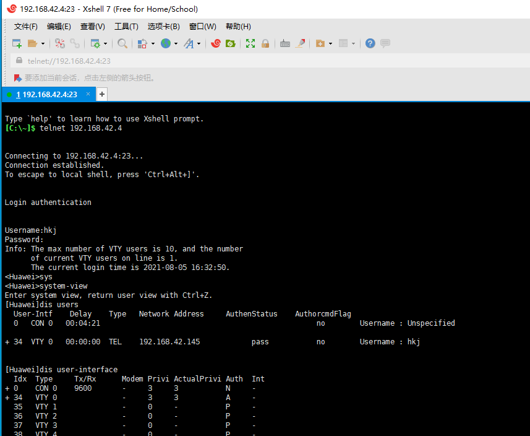Start a new file transfer via folder-plus icon

[x=321, y=43]
